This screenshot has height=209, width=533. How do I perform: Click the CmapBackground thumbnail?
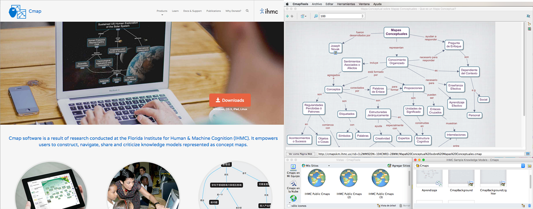(461, 178)
